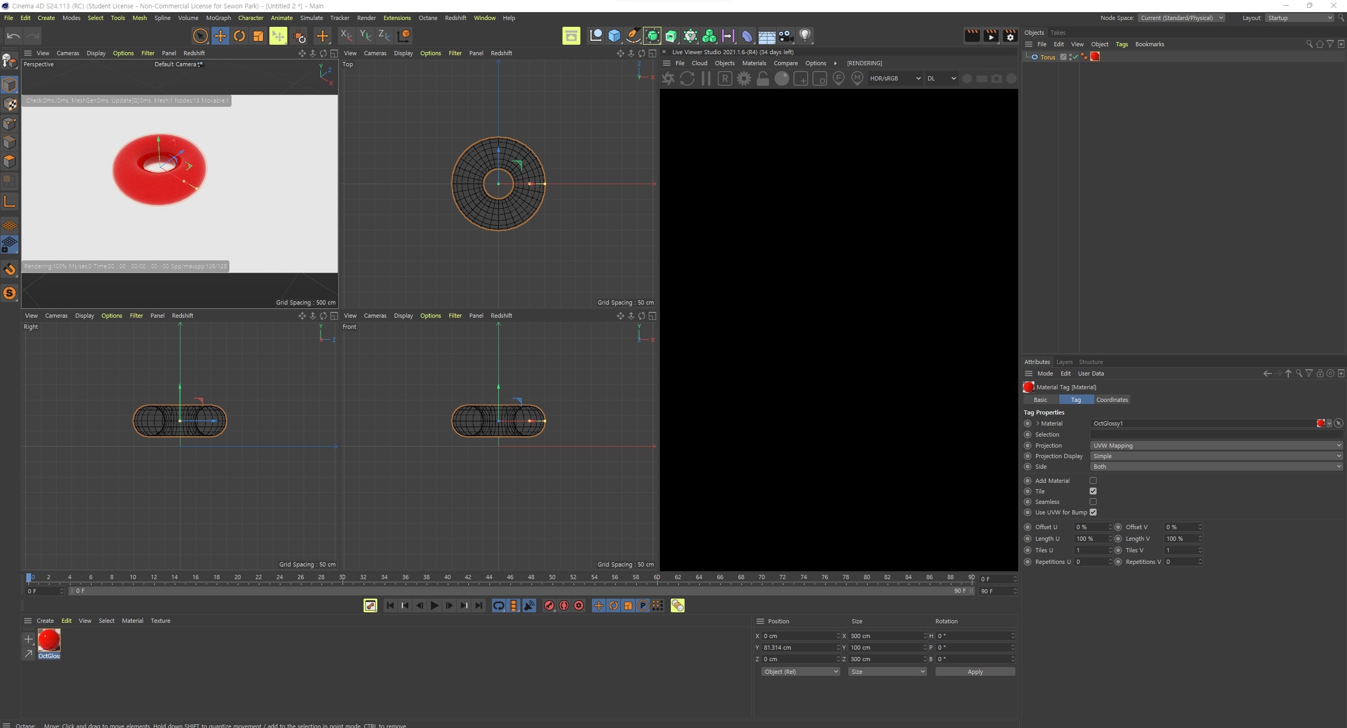1347x728 pixels.
Task: Enable the Add Material checkbox
Action: 1093,480
